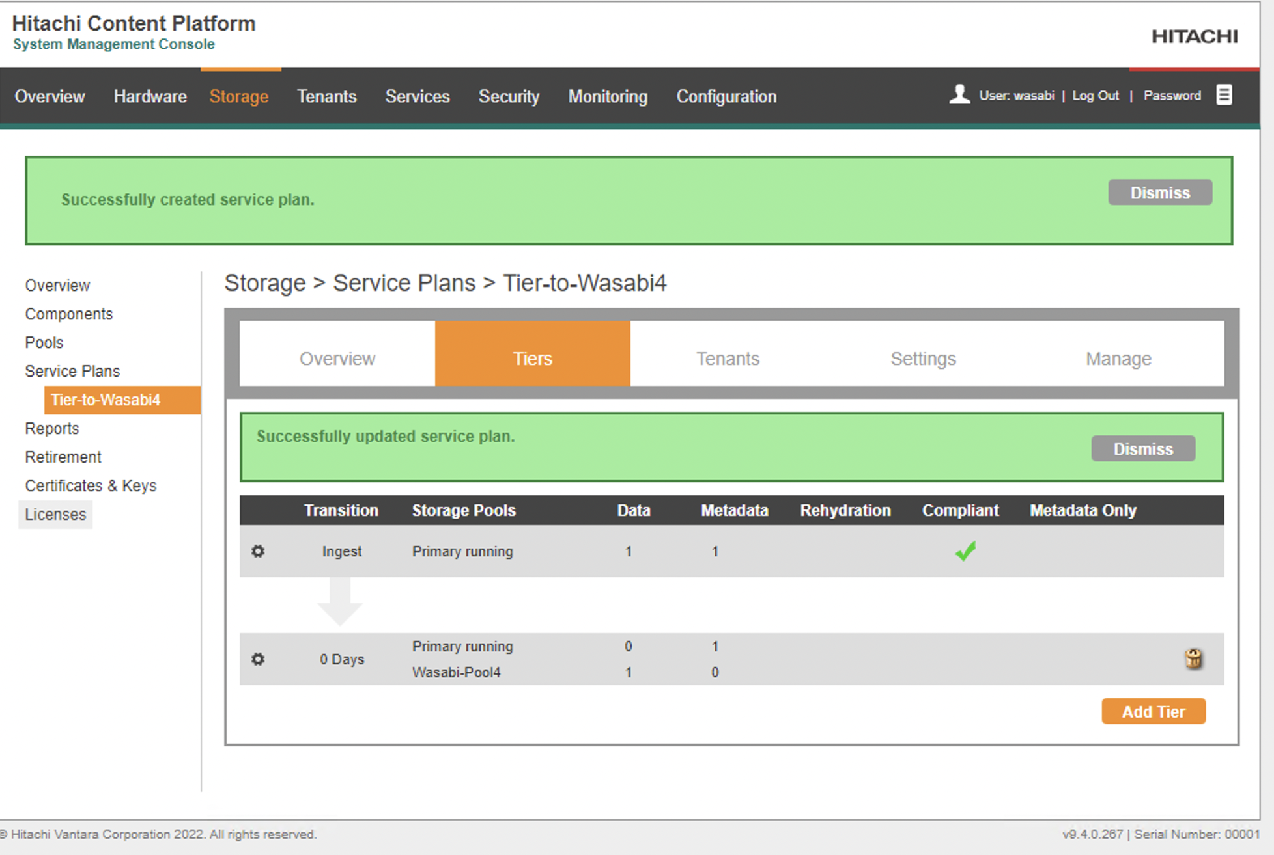Click the Ingest transition cell

[x=342, y=551]
